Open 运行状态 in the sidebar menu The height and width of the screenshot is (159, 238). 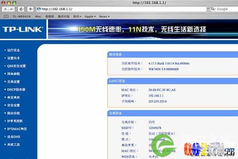[x=13, y=50]
